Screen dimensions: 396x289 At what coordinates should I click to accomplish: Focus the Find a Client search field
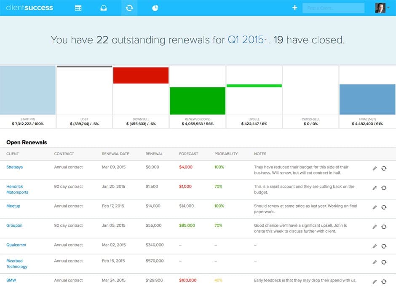(333, 8)
